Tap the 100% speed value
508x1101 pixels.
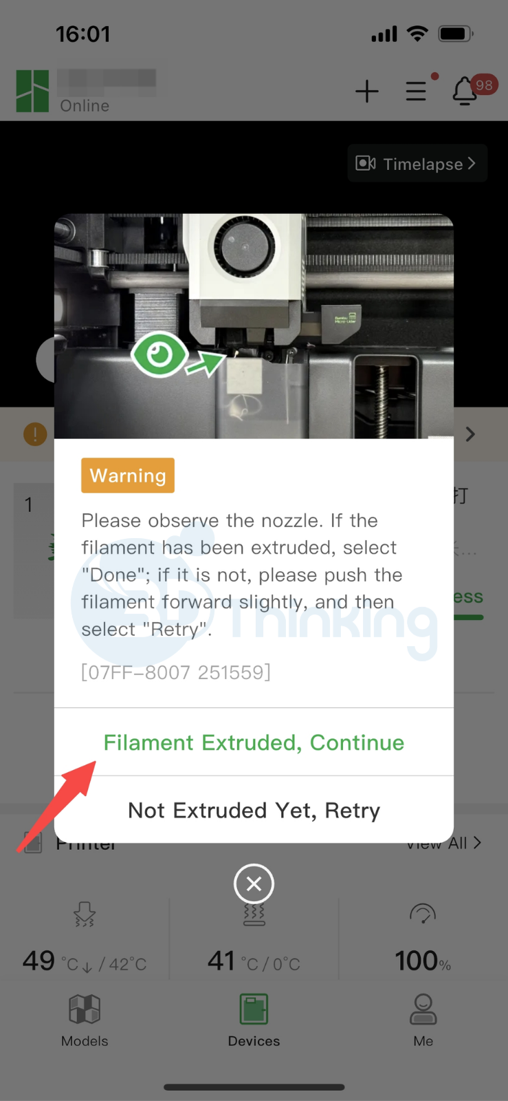[x=423, y=961]
